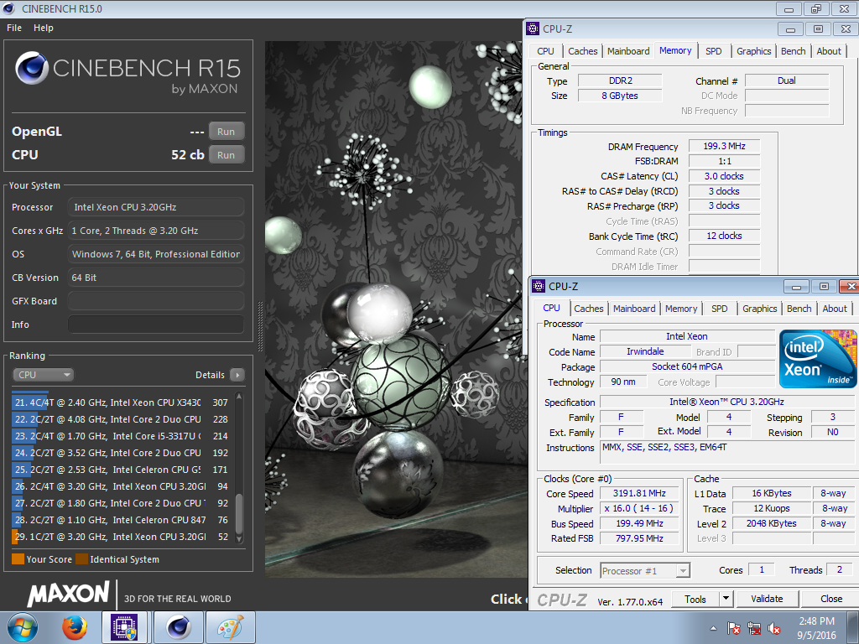Switch to Memory tab in lower CPU-Z

point(681,309)
